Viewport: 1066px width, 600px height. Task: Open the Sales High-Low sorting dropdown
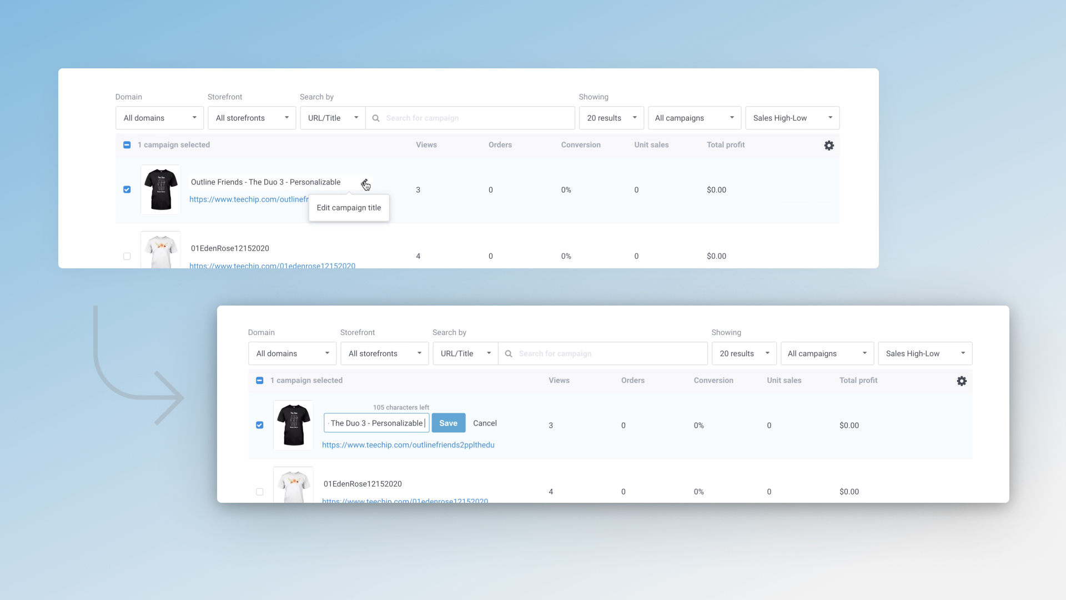(792, 117)
